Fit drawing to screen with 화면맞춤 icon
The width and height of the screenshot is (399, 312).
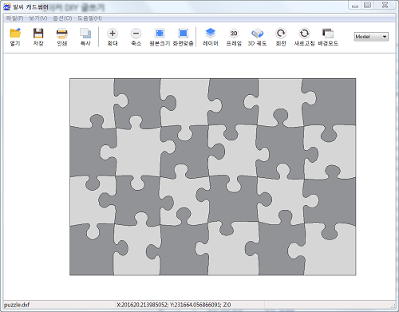pyautogui.click(x=183, y=37)
